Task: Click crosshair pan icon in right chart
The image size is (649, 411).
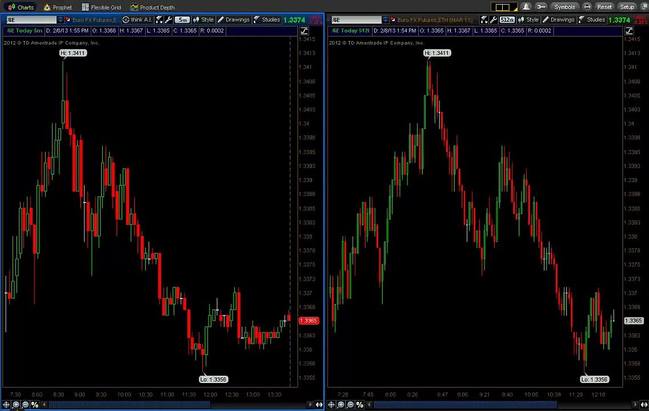Action: click(331, 405)
